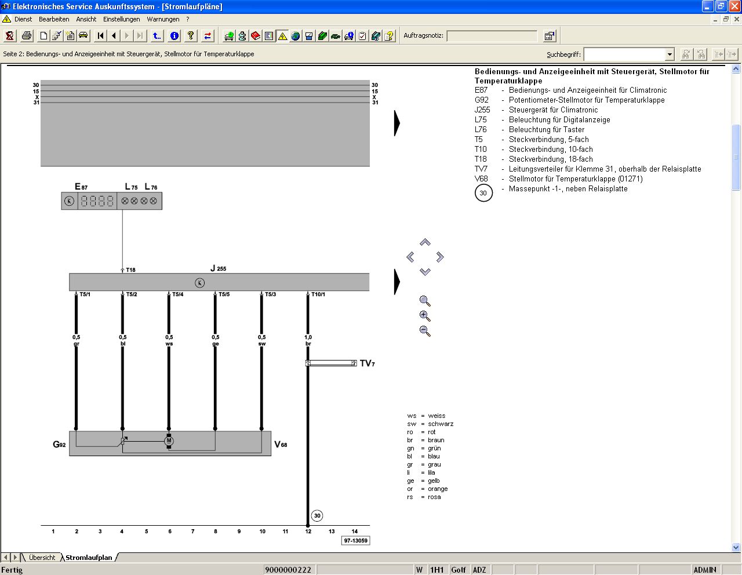Screen dimensions: 742x575
Task: Click the globe icon in the toolbar
Action: tap(296, 36)
